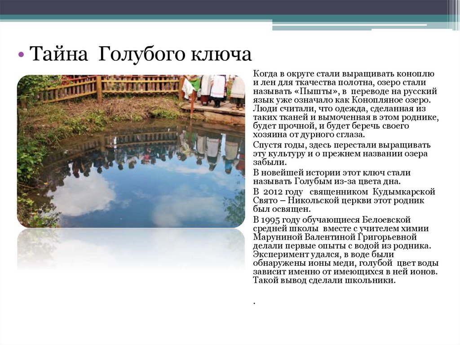Click the line 'Такой вывод сделали школьники.'
The image size is (460, 345).
[324, 280]
